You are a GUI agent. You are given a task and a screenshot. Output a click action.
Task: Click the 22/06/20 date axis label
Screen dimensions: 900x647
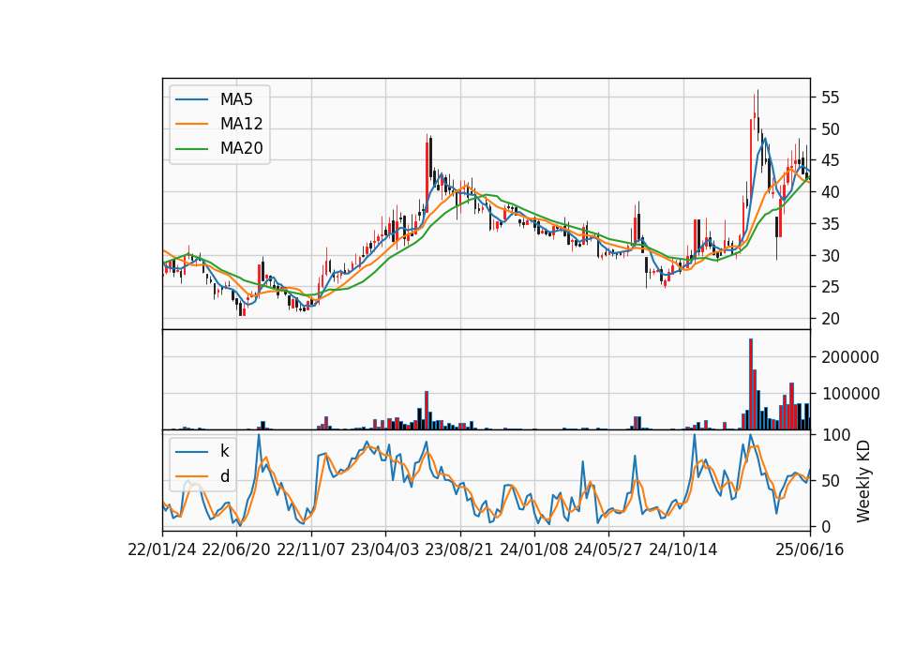click(236, 549)
